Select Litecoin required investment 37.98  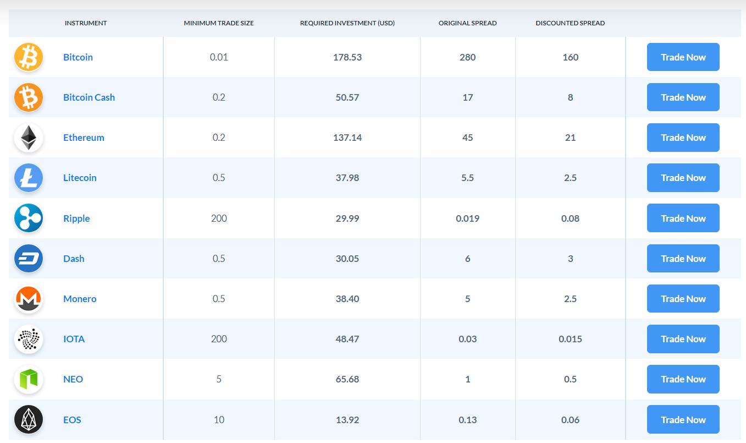pos(347,178)
